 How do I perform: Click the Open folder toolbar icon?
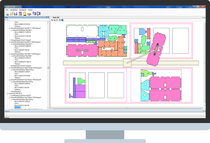tap(12, 14)
